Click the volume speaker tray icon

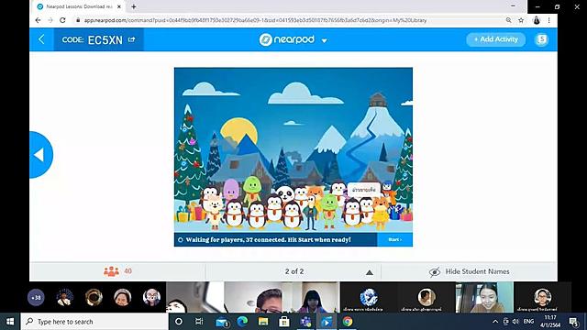click(515, 322)
